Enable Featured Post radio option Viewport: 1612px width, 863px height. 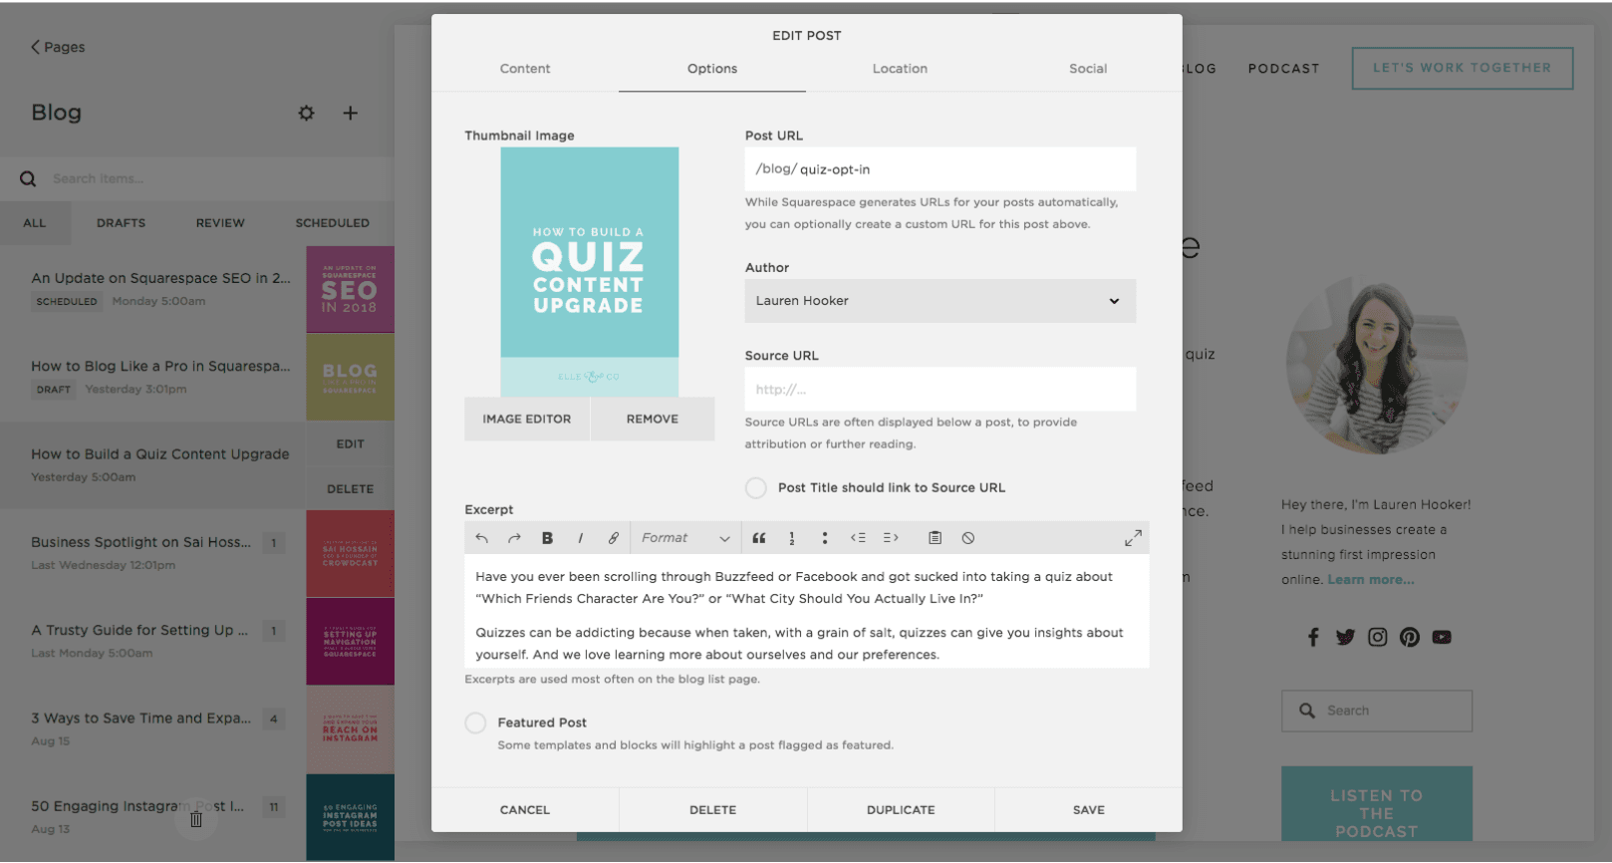[475, 723]
